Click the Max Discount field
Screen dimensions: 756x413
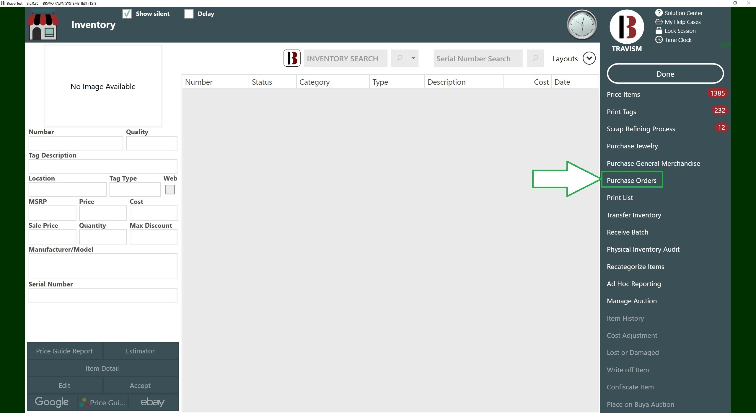coord(153,237)
